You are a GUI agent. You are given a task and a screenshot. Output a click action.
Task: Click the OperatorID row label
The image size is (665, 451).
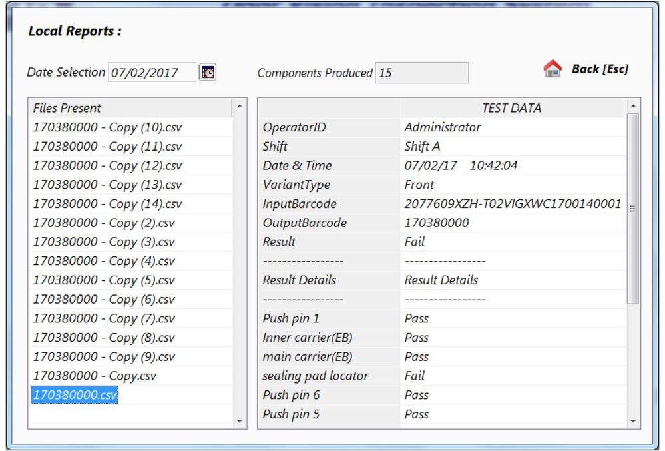tap(294, 127)
